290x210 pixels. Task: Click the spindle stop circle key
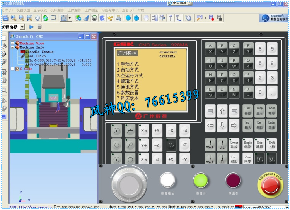coord(116,145)
